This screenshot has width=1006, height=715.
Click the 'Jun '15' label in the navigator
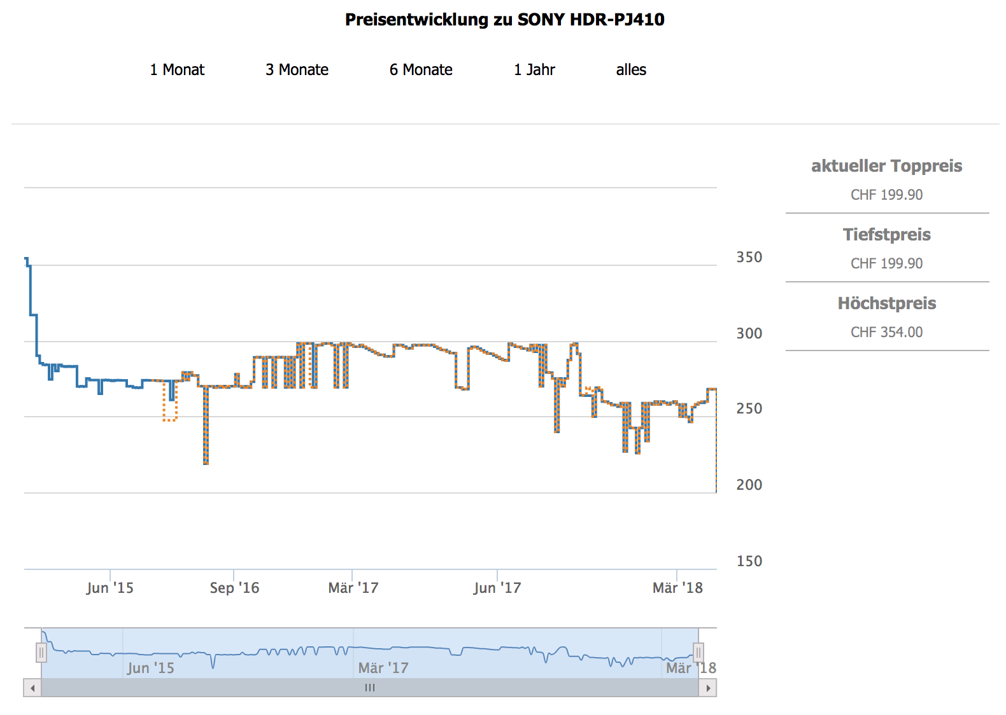click(150, 668)
